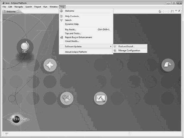Click the Help Contents question icon

pyautogui.click(x=61, y=16)
